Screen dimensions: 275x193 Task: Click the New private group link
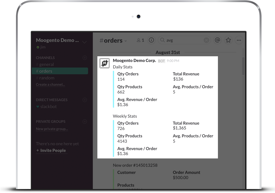[x=52, y=129]
